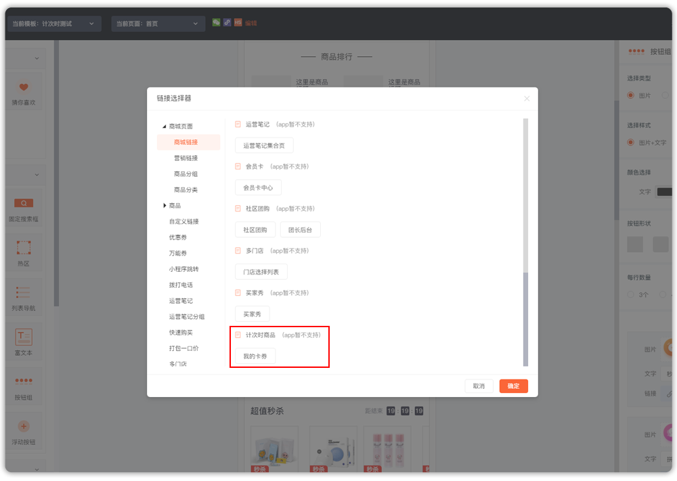Choose 3个 for 每行数量
Image resolution: width=677 pixels, height=481 pixels.
631,295
